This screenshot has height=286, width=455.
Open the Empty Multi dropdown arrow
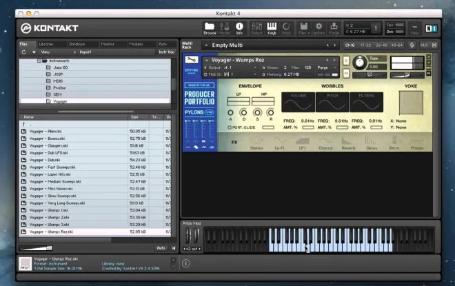pyautogui.click(x=206, y=45)
